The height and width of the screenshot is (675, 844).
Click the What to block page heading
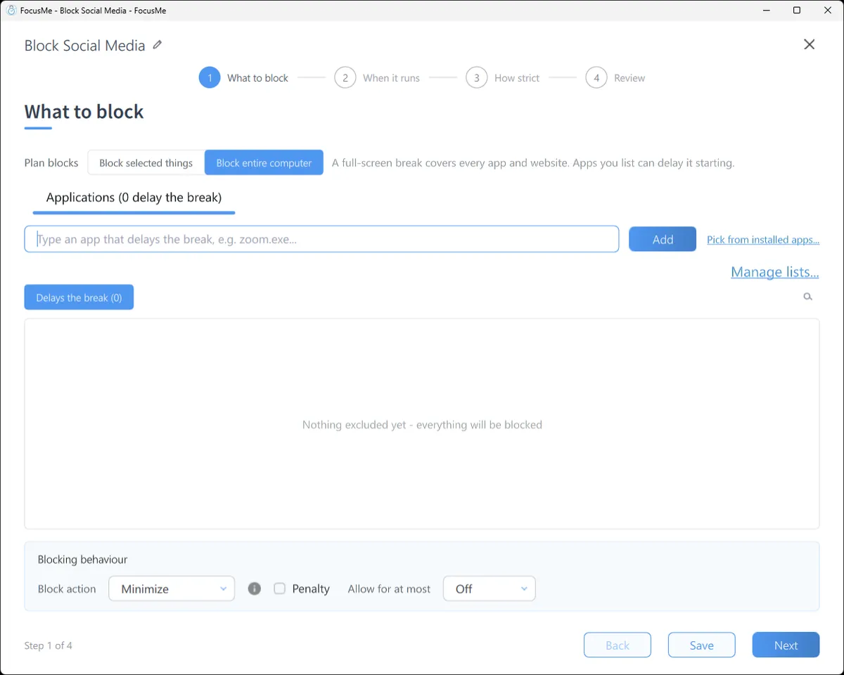84,112
